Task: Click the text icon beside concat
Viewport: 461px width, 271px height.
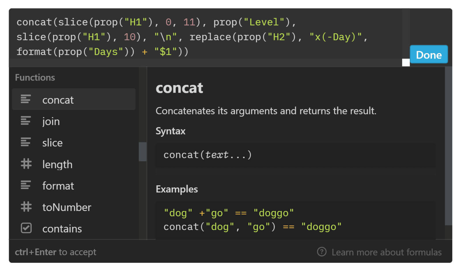Action: click(26, 99)
